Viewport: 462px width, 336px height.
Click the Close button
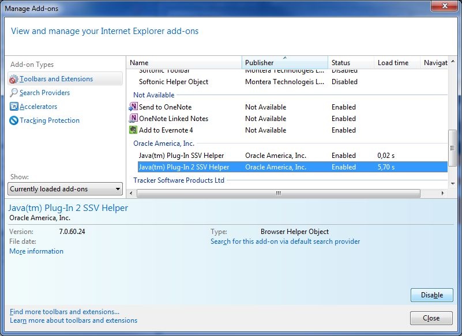pos(431,318)
